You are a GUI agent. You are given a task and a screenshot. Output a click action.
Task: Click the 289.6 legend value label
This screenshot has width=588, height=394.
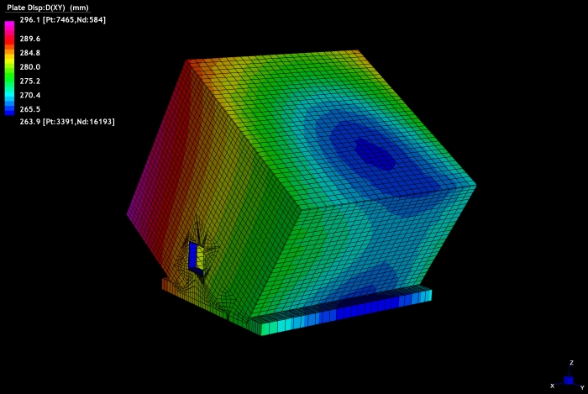pos(30,39)
